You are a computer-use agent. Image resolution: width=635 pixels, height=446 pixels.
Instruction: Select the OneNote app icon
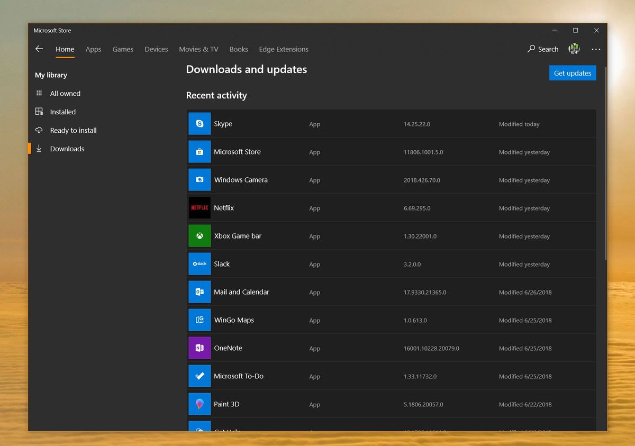[199, 348]
